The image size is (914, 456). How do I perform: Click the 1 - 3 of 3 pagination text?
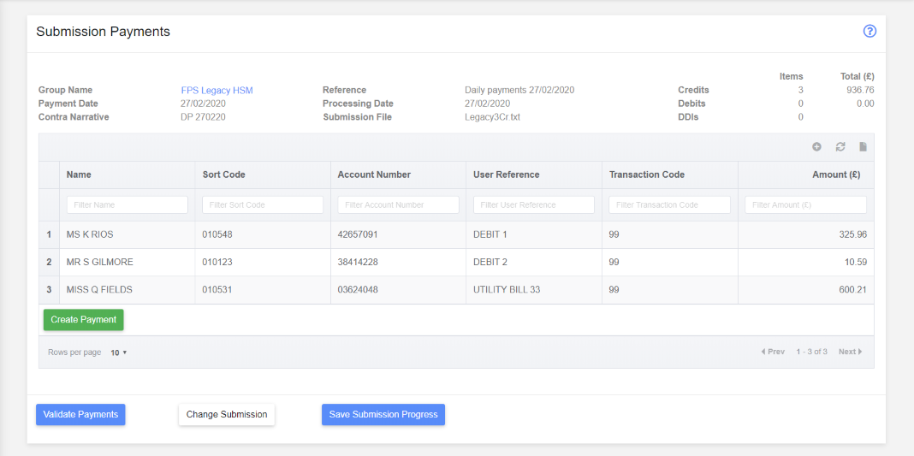coord(811,352)
